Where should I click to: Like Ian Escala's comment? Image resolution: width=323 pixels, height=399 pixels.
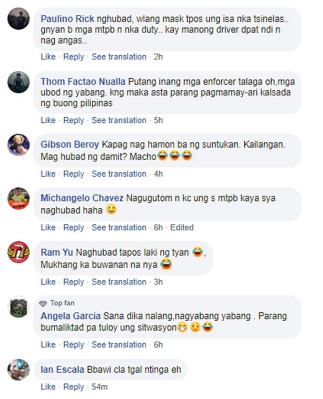coord(48,386)
